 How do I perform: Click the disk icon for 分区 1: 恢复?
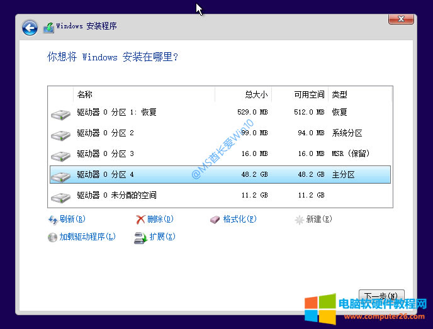pos(61,114)
